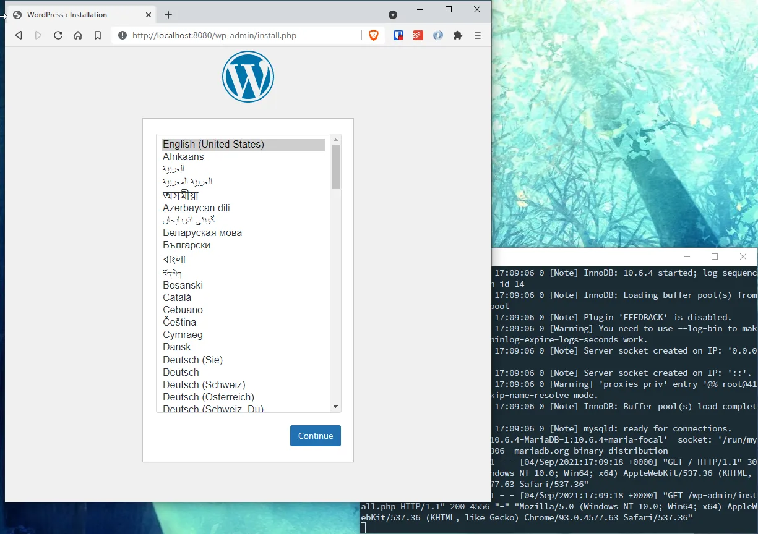Image resolution: width=758 pixels, height=534 pixels.
Task: Open a new tab with plus button
Action: [168, 15]
